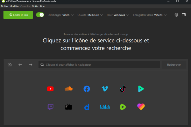Open the black TV set service icon

68,107
